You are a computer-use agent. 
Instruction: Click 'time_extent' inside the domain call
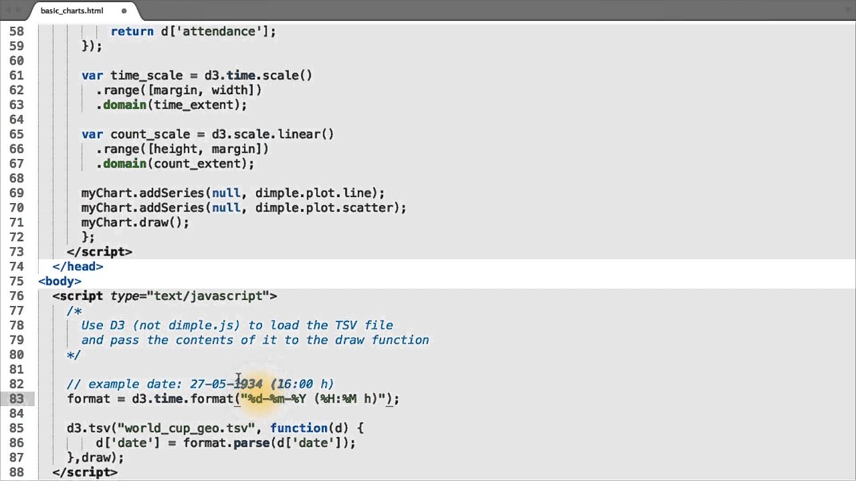(193, 105)
